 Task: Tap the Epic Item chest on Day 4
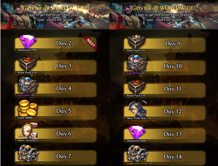[28, 86]
